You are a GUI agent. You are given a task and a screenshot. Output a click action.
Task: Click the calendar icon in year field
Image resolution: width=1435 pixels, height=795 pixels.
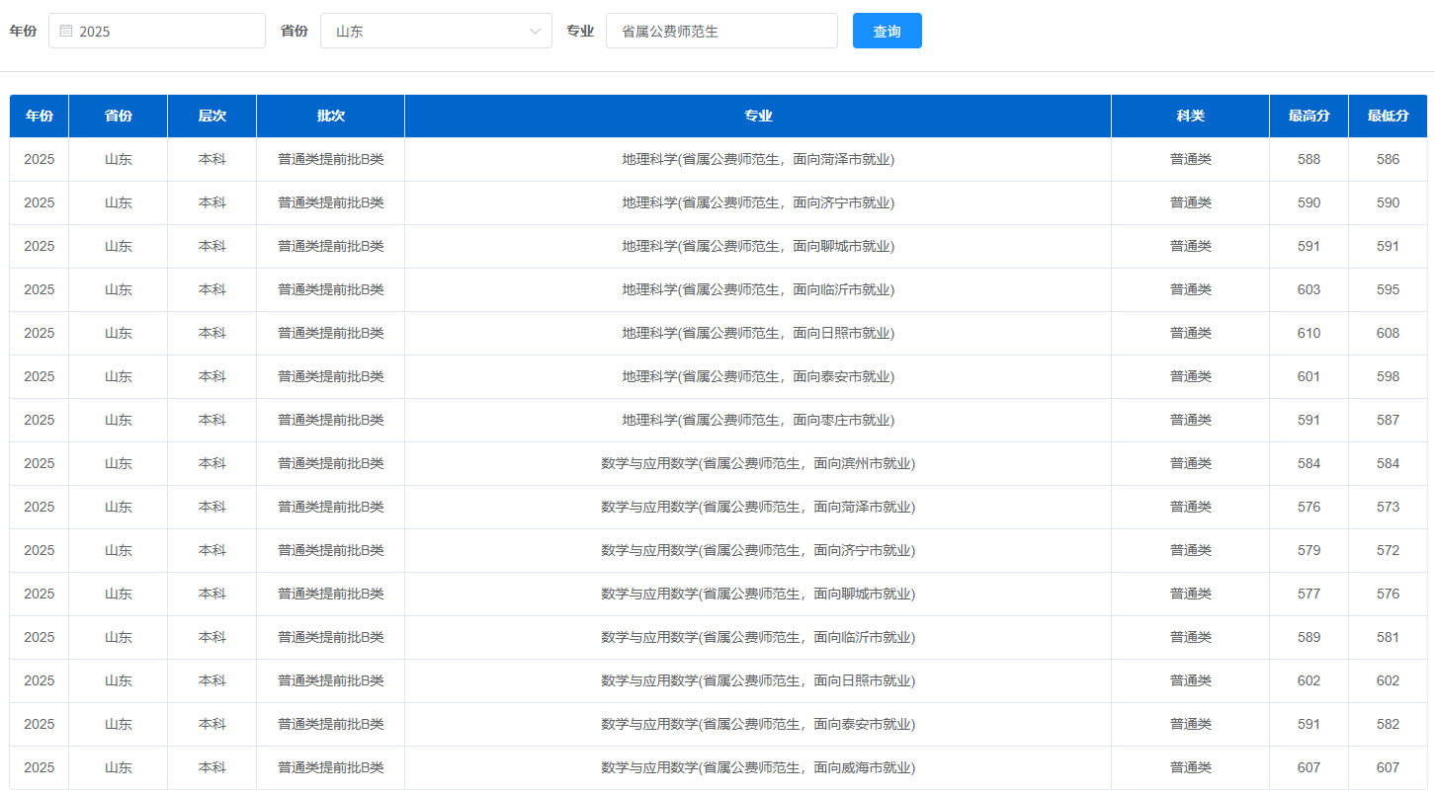click(66, 31)
